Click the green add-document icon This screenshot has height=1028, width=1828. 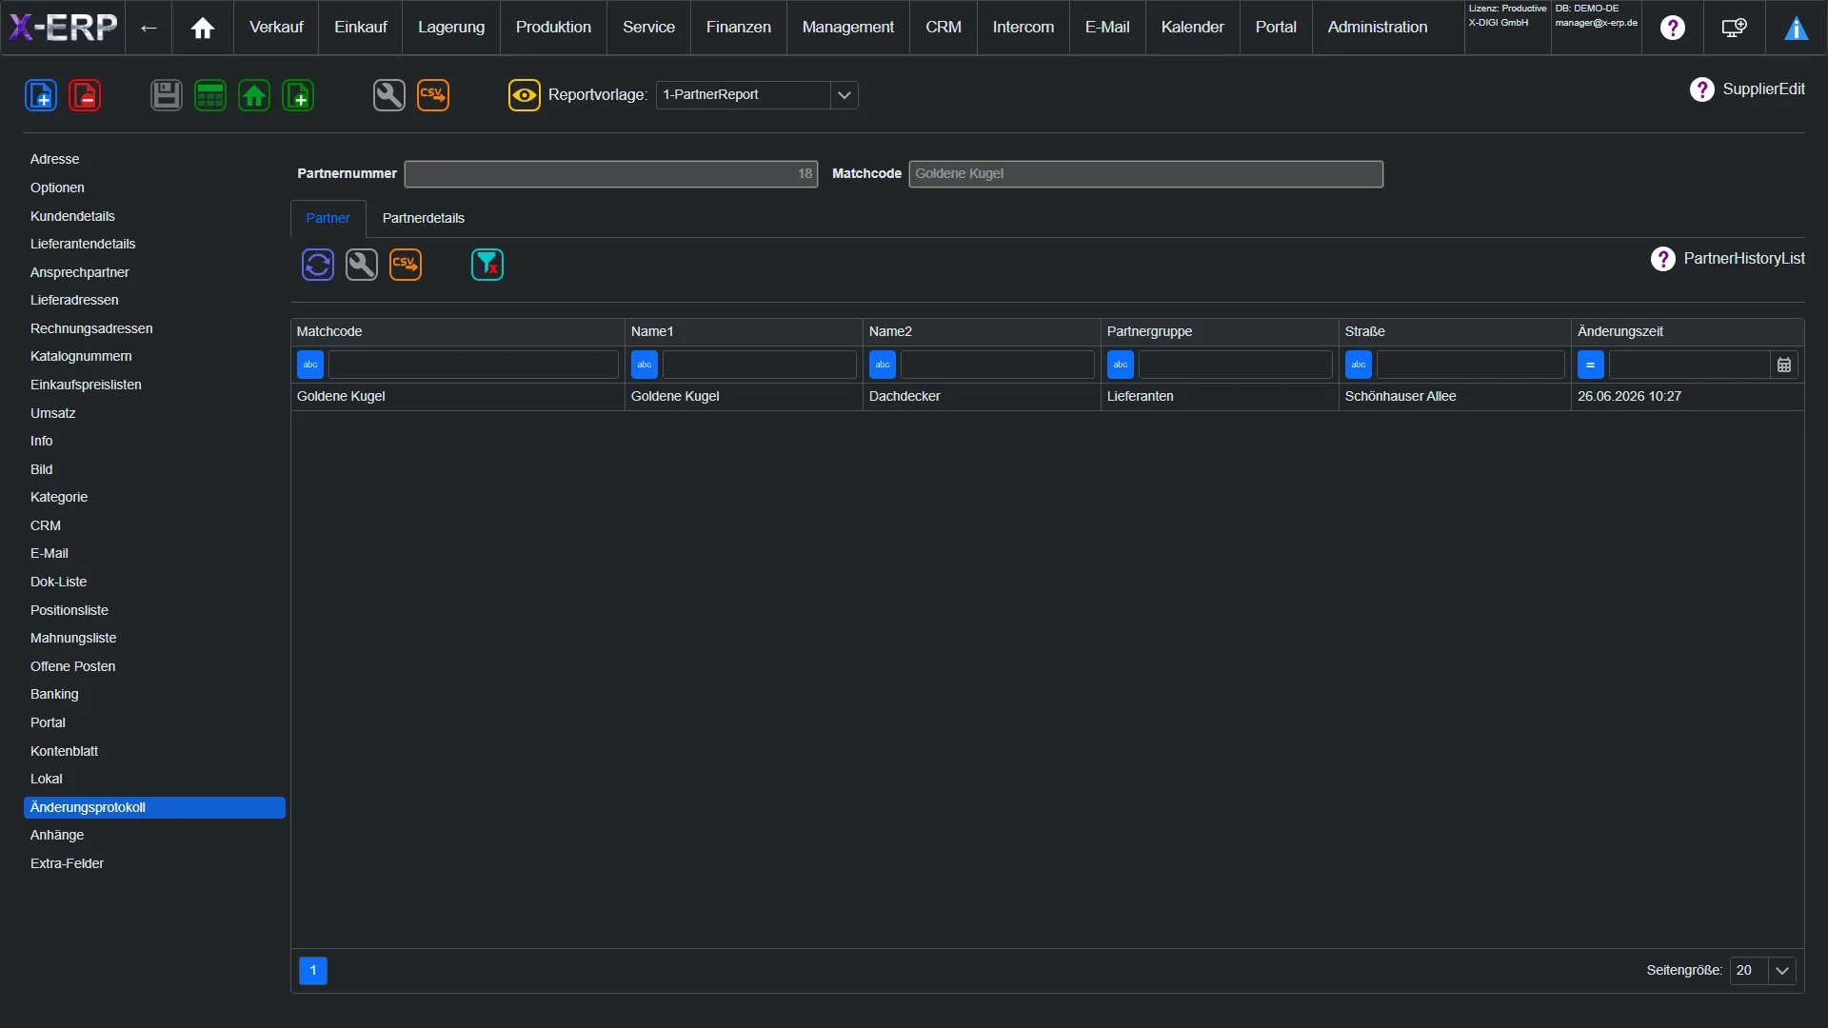pos(298,95)
